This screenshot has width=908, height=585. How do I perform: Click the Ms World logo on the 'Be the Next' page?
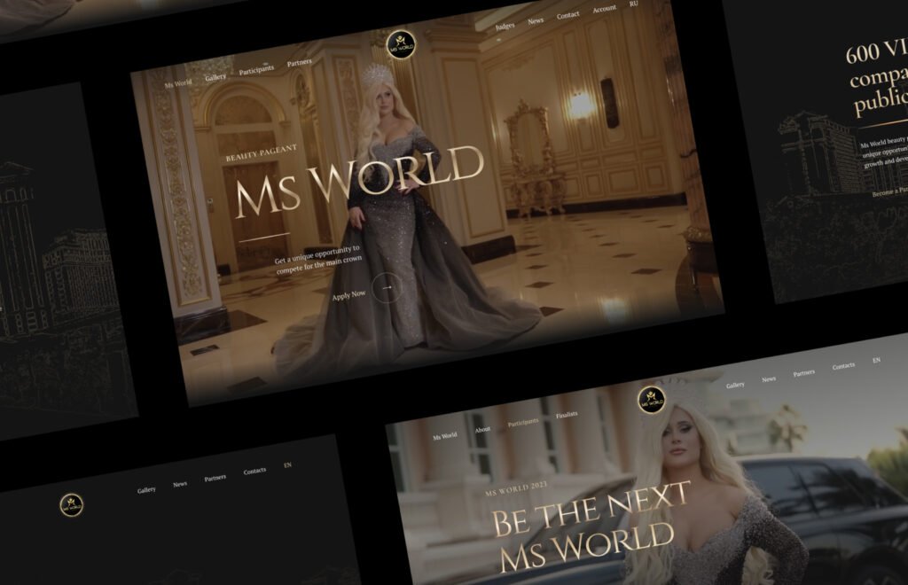[652, 401]
